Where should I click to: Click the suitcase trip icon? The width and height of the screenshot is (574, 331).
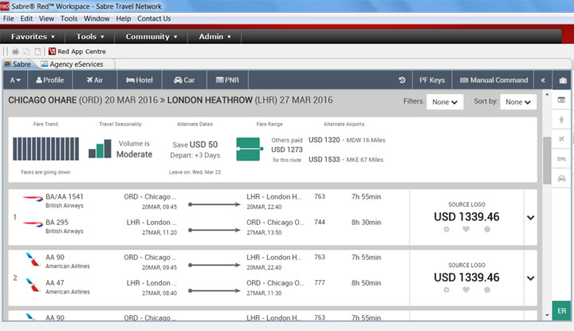click(563, 81)
